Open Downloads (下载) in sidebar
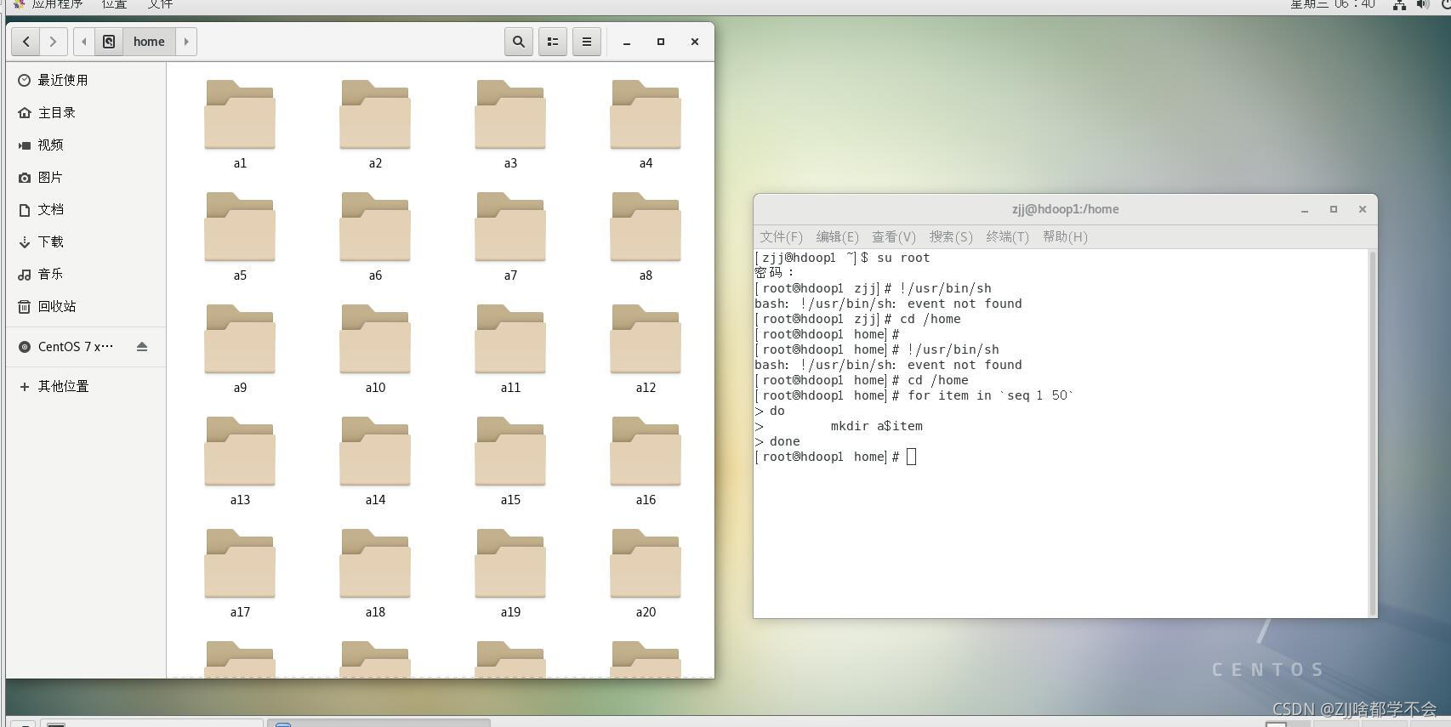Screen dimensions: 1451x727 (86, 241)
